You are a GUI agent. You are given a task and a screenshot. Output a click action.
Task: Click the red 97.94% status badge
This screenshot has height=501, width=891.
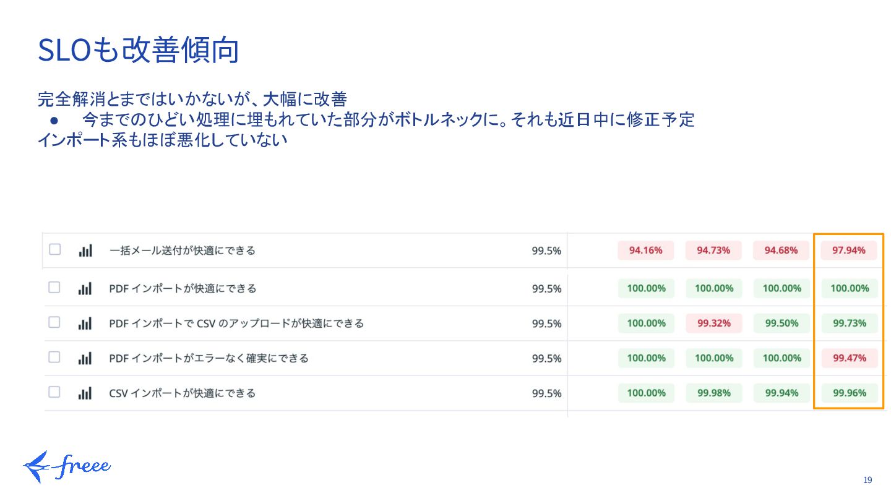pyautogui.click(x=849, y=250)
